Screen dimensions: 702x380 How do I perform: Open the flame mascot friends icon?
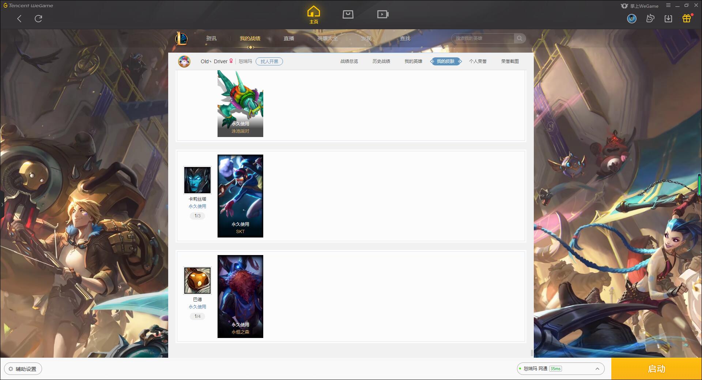coord(650,19)
